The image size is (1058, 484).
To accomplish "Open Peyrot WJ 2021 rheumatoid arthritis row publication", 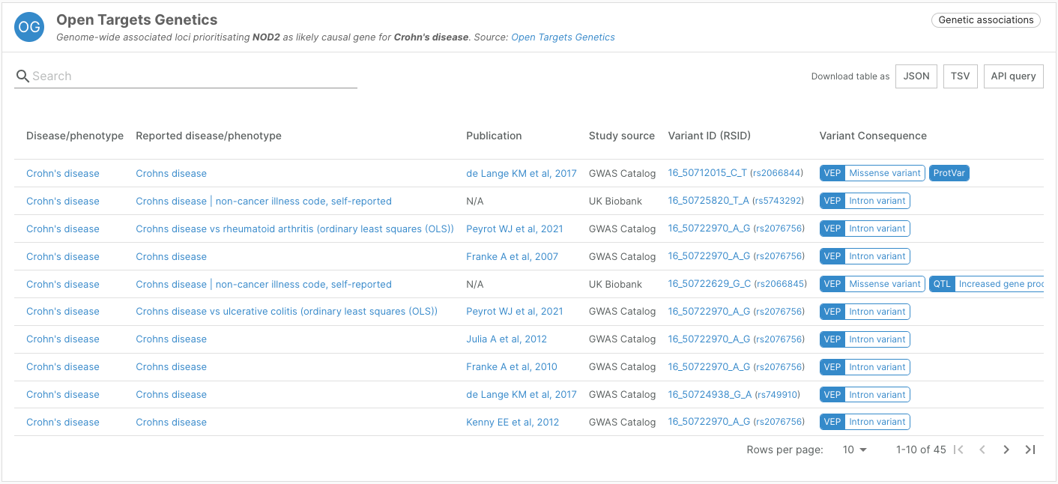I will [514, 229].
